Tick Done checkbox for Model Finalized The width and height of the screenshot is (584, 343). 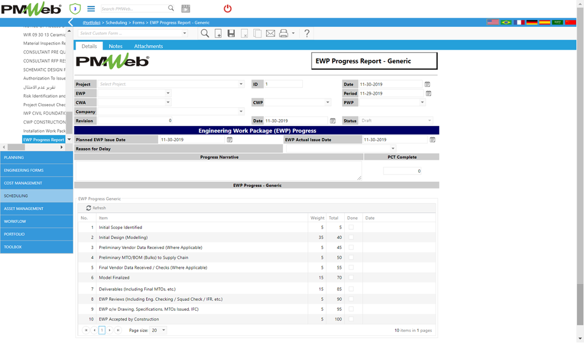coord(351,278)
